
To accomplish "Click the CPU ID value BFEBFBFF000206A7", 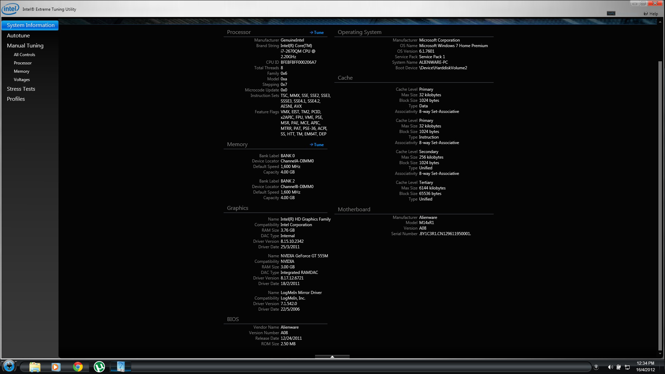I will click(x=298, y=62).
